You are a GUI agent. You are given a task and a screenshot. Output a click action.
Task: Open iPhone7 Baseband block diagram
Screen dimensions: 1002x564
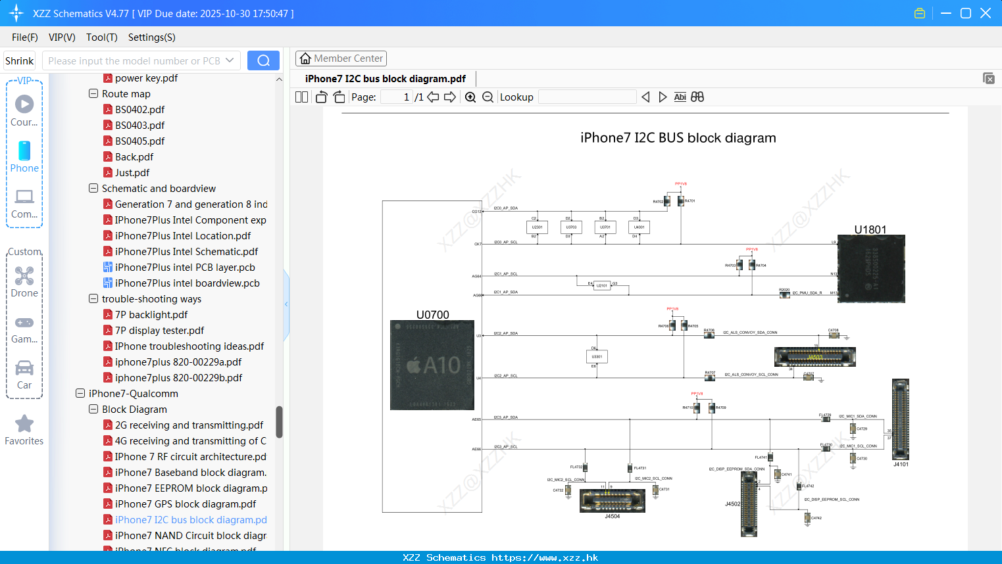(191, 473)
